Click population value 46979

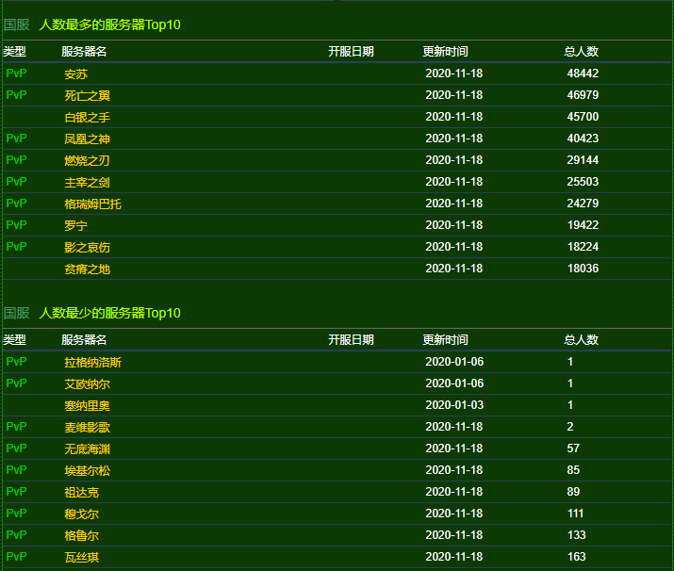(x=583, y=95)
